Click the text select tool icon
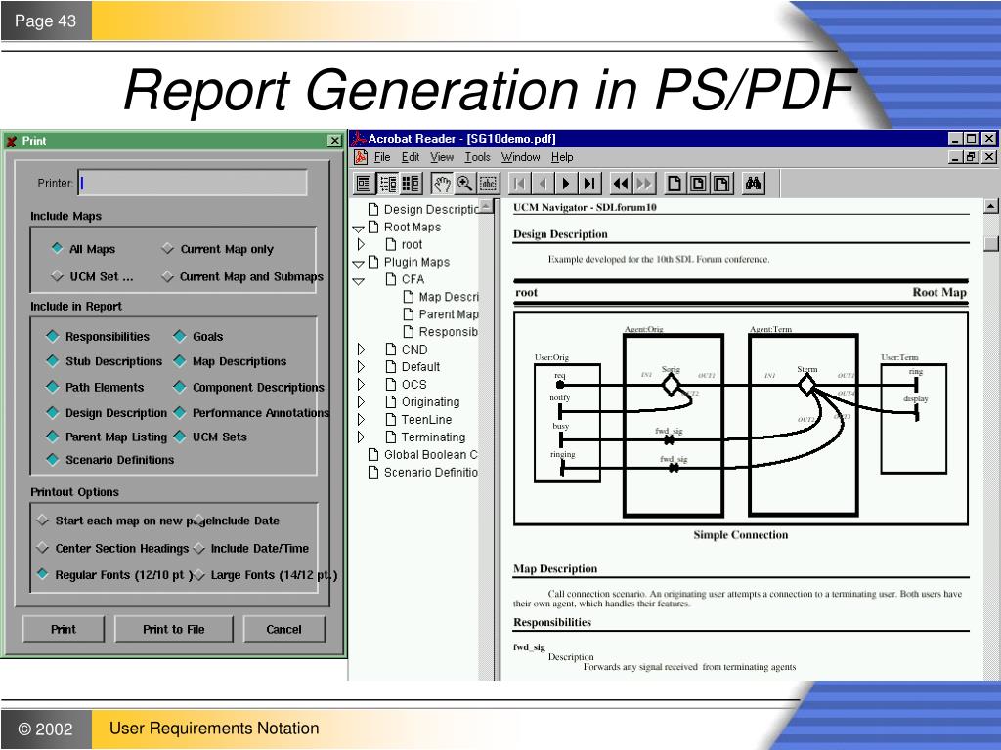Viewport: 1001px width, 750px height. 489,184
